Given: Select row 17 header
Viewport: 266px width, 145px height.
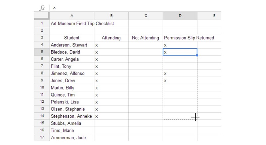Looking at the screenshot, I should point(42,137).
